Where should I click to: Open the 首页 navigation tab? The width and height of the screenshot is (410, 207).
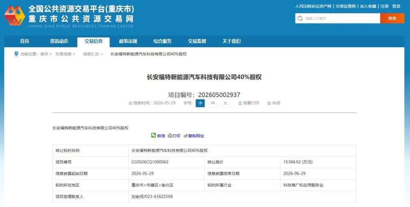pos(25,41)
